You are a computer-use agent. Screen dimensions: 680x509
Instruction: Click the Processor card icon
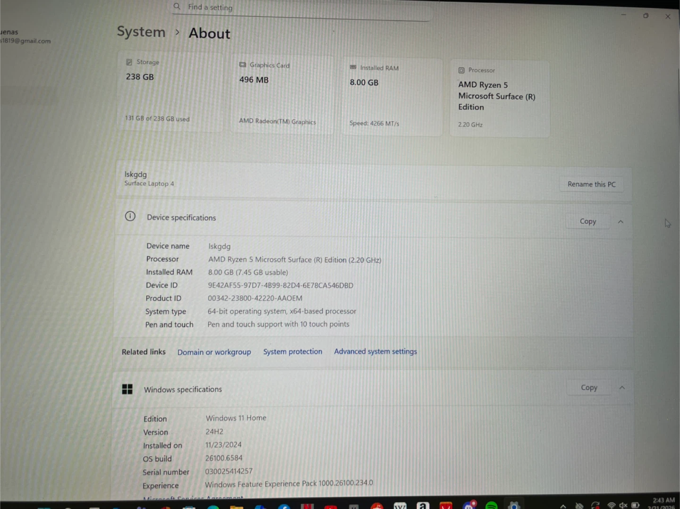pyautogui.click(x=461, y=70)
